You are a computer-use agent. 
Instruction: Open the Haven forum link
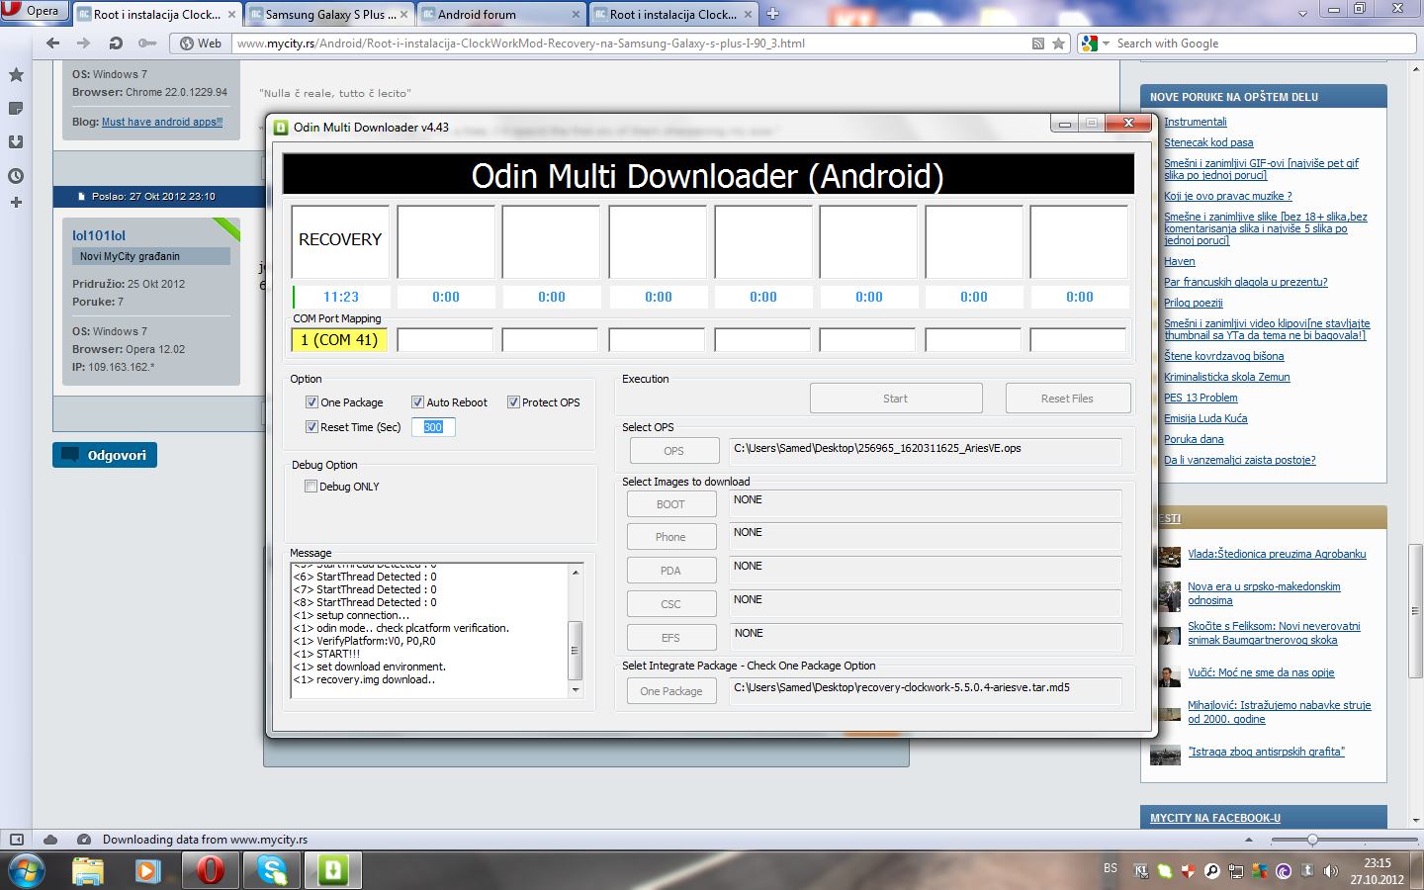click(1179, 261)
